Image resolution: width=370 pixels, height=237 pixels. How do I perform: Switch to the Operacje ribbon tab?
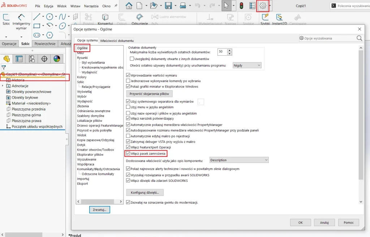pyautogui.click(x=9, y=44)
